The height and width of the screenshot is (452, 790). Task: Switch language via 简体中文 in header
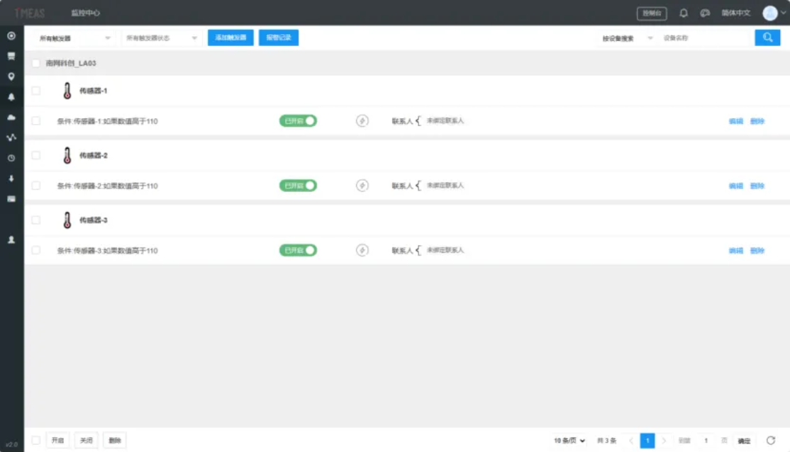pyautogui.click(x=735, y=13)
